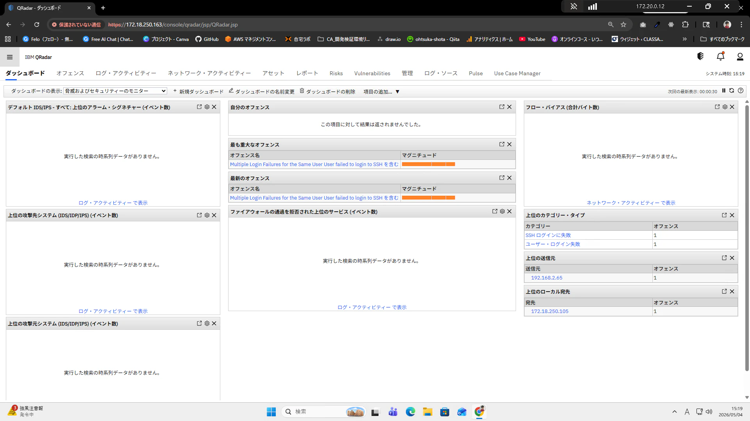Open the Windows Start menu
The width and height of the screenshot is (750, 421).
(271, 412)
